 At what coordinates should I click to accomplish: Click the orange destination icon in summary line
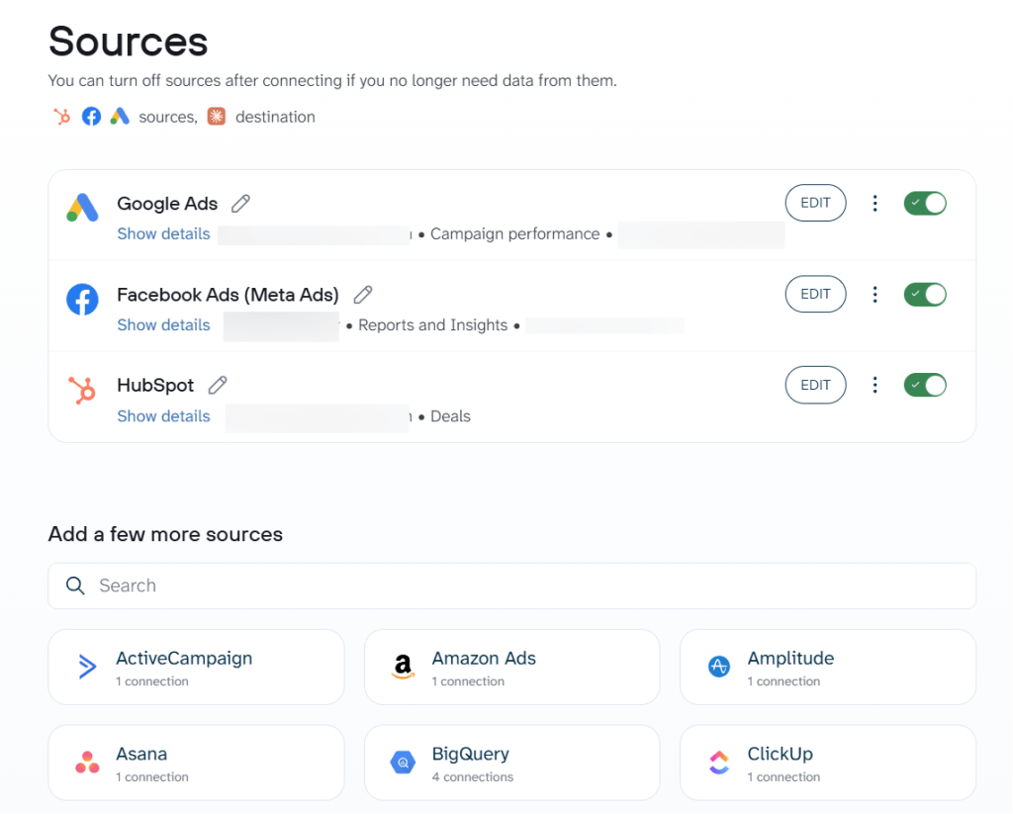point(217,117)
